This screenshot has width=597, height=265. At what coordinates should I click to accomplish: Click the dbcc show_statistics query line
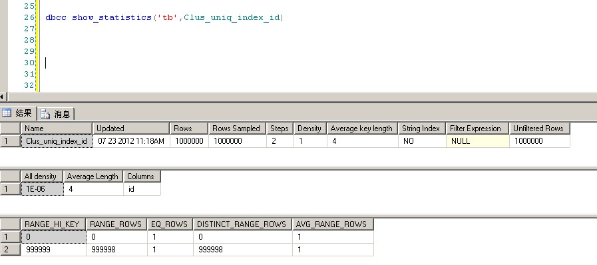click(164, 17)
